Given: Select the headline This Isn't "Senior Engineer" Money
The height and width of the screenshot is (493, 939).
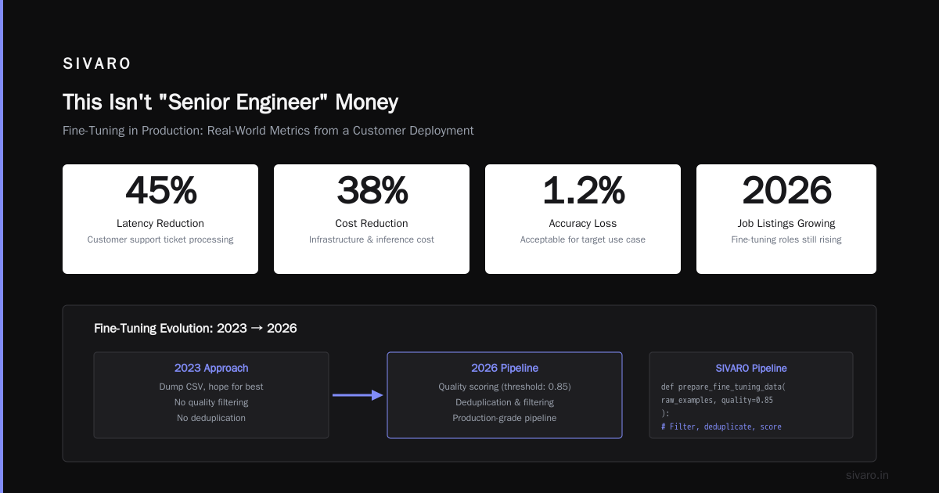Looking at the screenshot, I should click(231, 103).
